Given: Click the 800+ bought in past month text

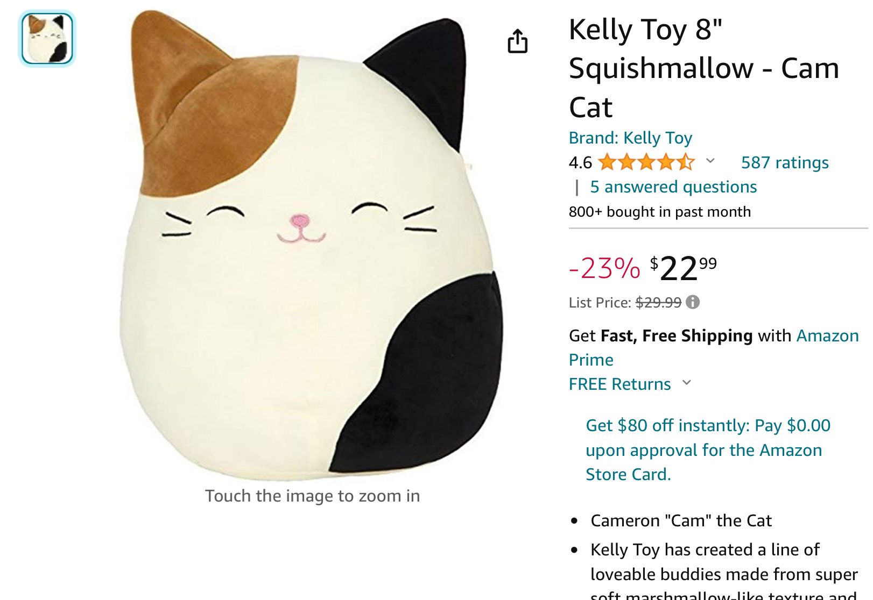Looking at the screenshot, I should pyautogui.click(x=659, y=212).
